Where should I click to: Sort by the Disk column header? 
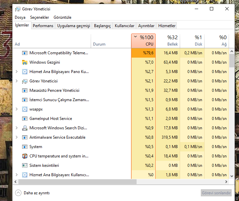tap(192, 41)
